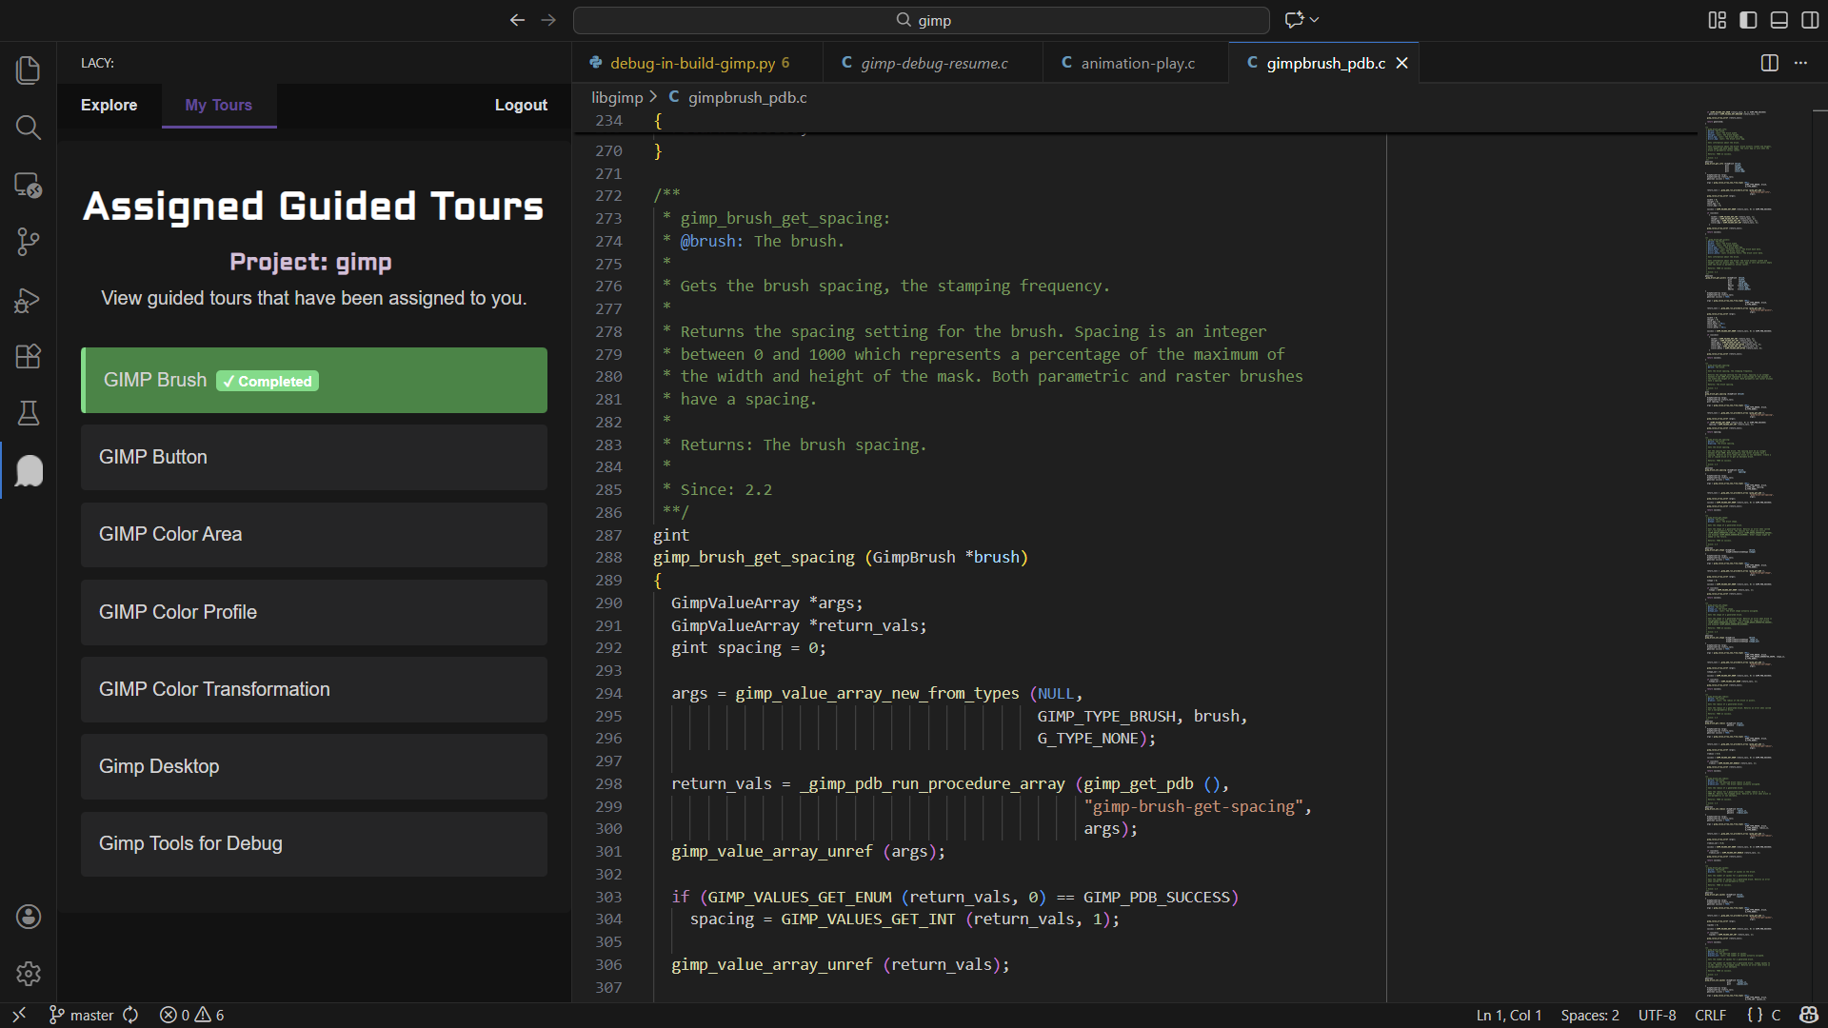Viewport: 1828px width, 1028px height.
Task: Go forward with navigation arrow
Action: tap(548, 20)
